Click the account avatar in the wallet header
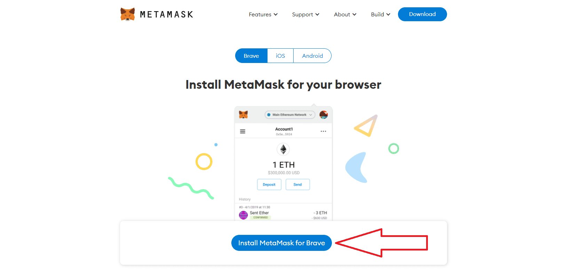The width and height of the screenshot is (566, 278). [324, 114]
